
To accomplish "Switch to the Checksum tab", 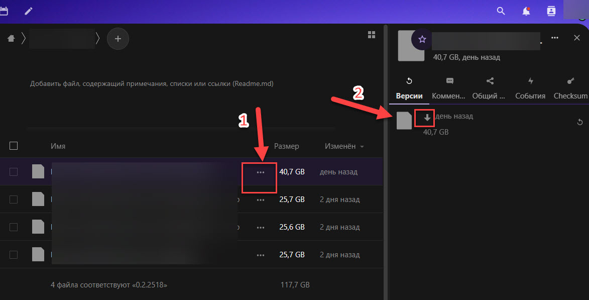I will click(570, 89).
